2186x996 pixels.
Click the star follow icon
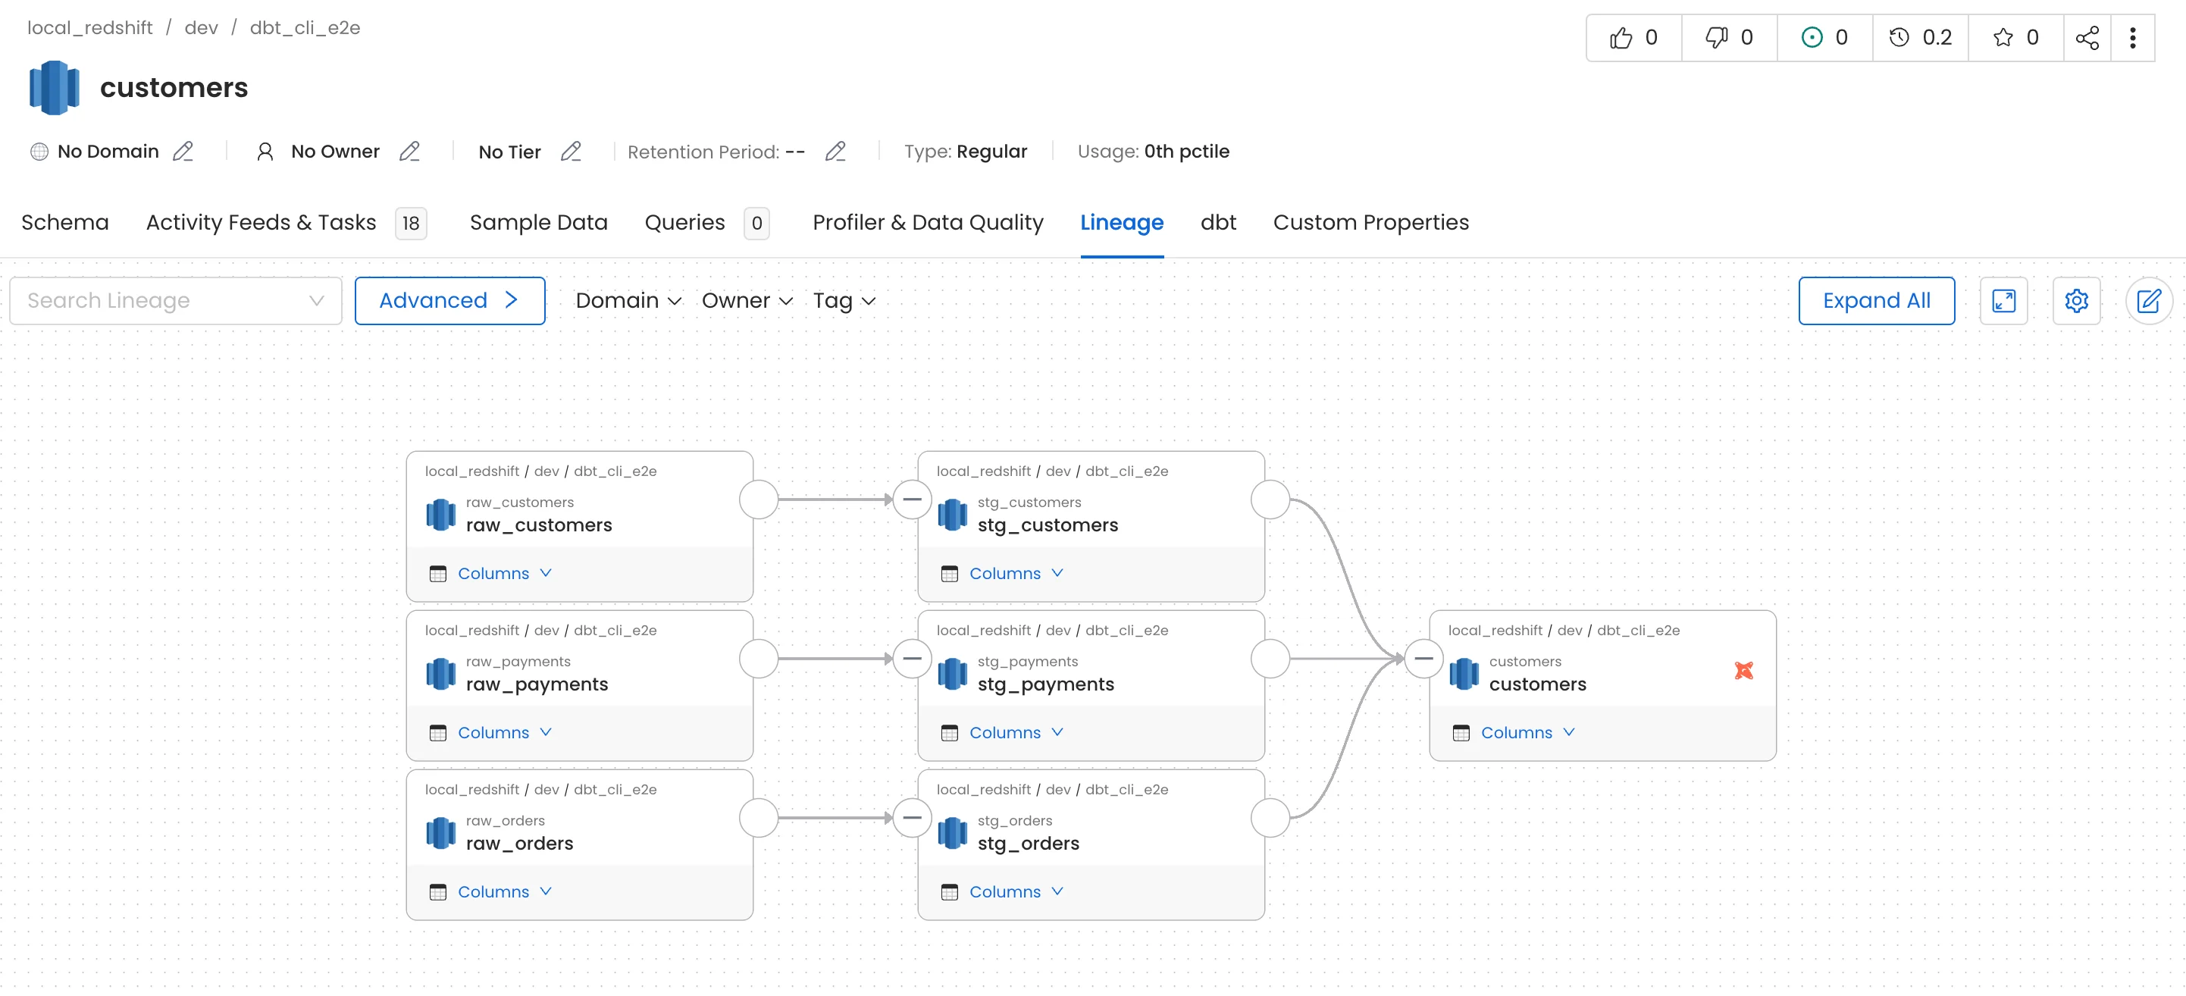pyautogui.click(x=2003, y=37)
